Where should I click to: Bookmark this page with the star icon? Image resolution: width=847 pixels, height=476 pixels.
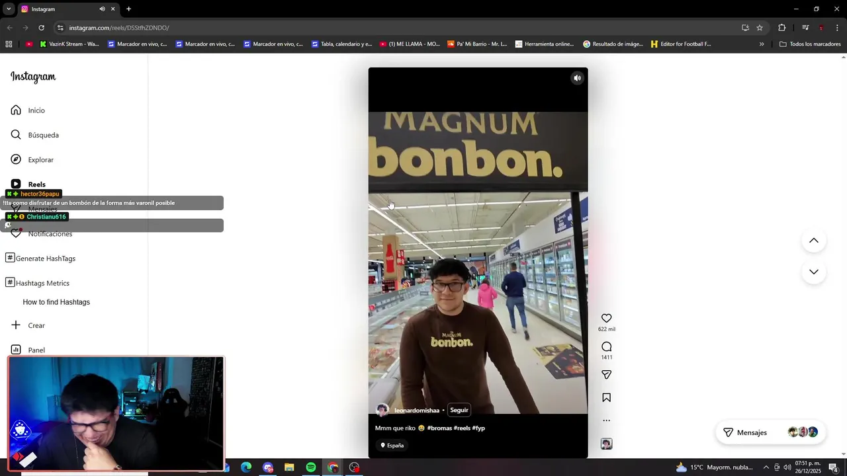pyautogui.click(x=760, y=28)
